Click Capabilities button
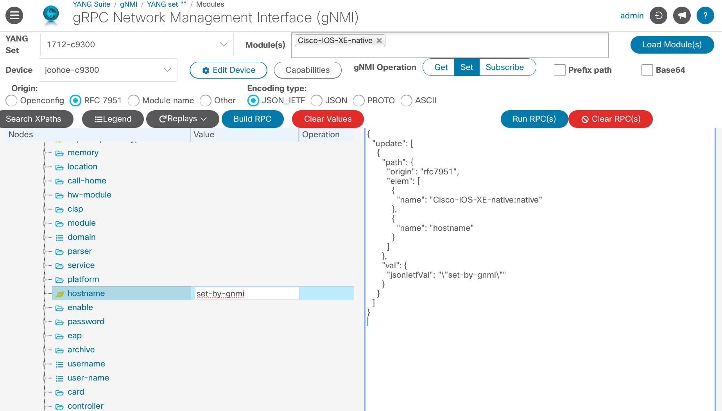The width and height of the screenshot is (722, 411). [x=308, y=70]
